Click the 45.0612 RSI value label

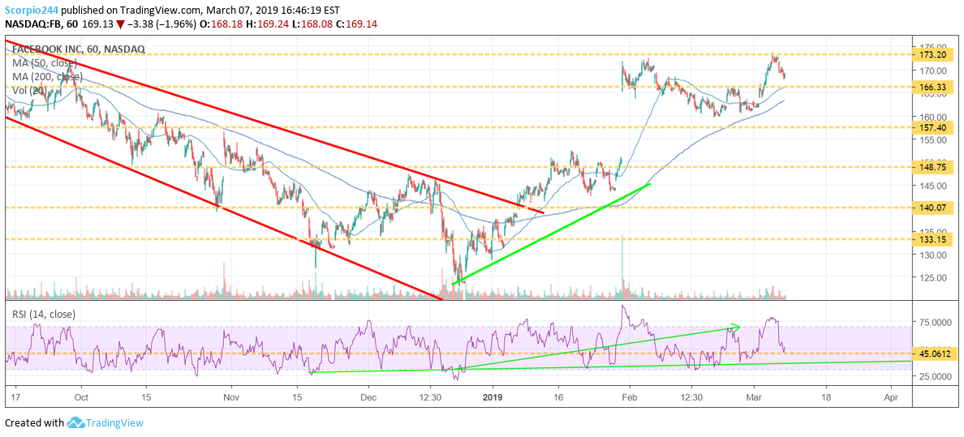(933, 353)
